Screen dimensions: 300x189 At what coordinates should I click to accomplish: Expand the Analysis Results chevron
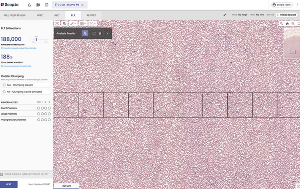[108, 33]
